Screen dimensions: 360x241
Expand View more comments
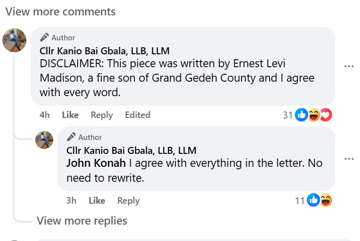pyautogui.click(x=61, y=11)
